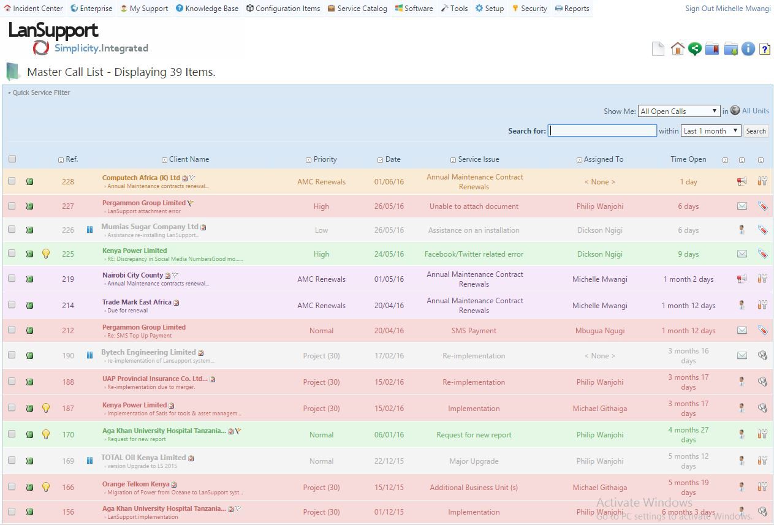Open the blue information icon
This screenshot has width=774, height=525.
(748, 49)
